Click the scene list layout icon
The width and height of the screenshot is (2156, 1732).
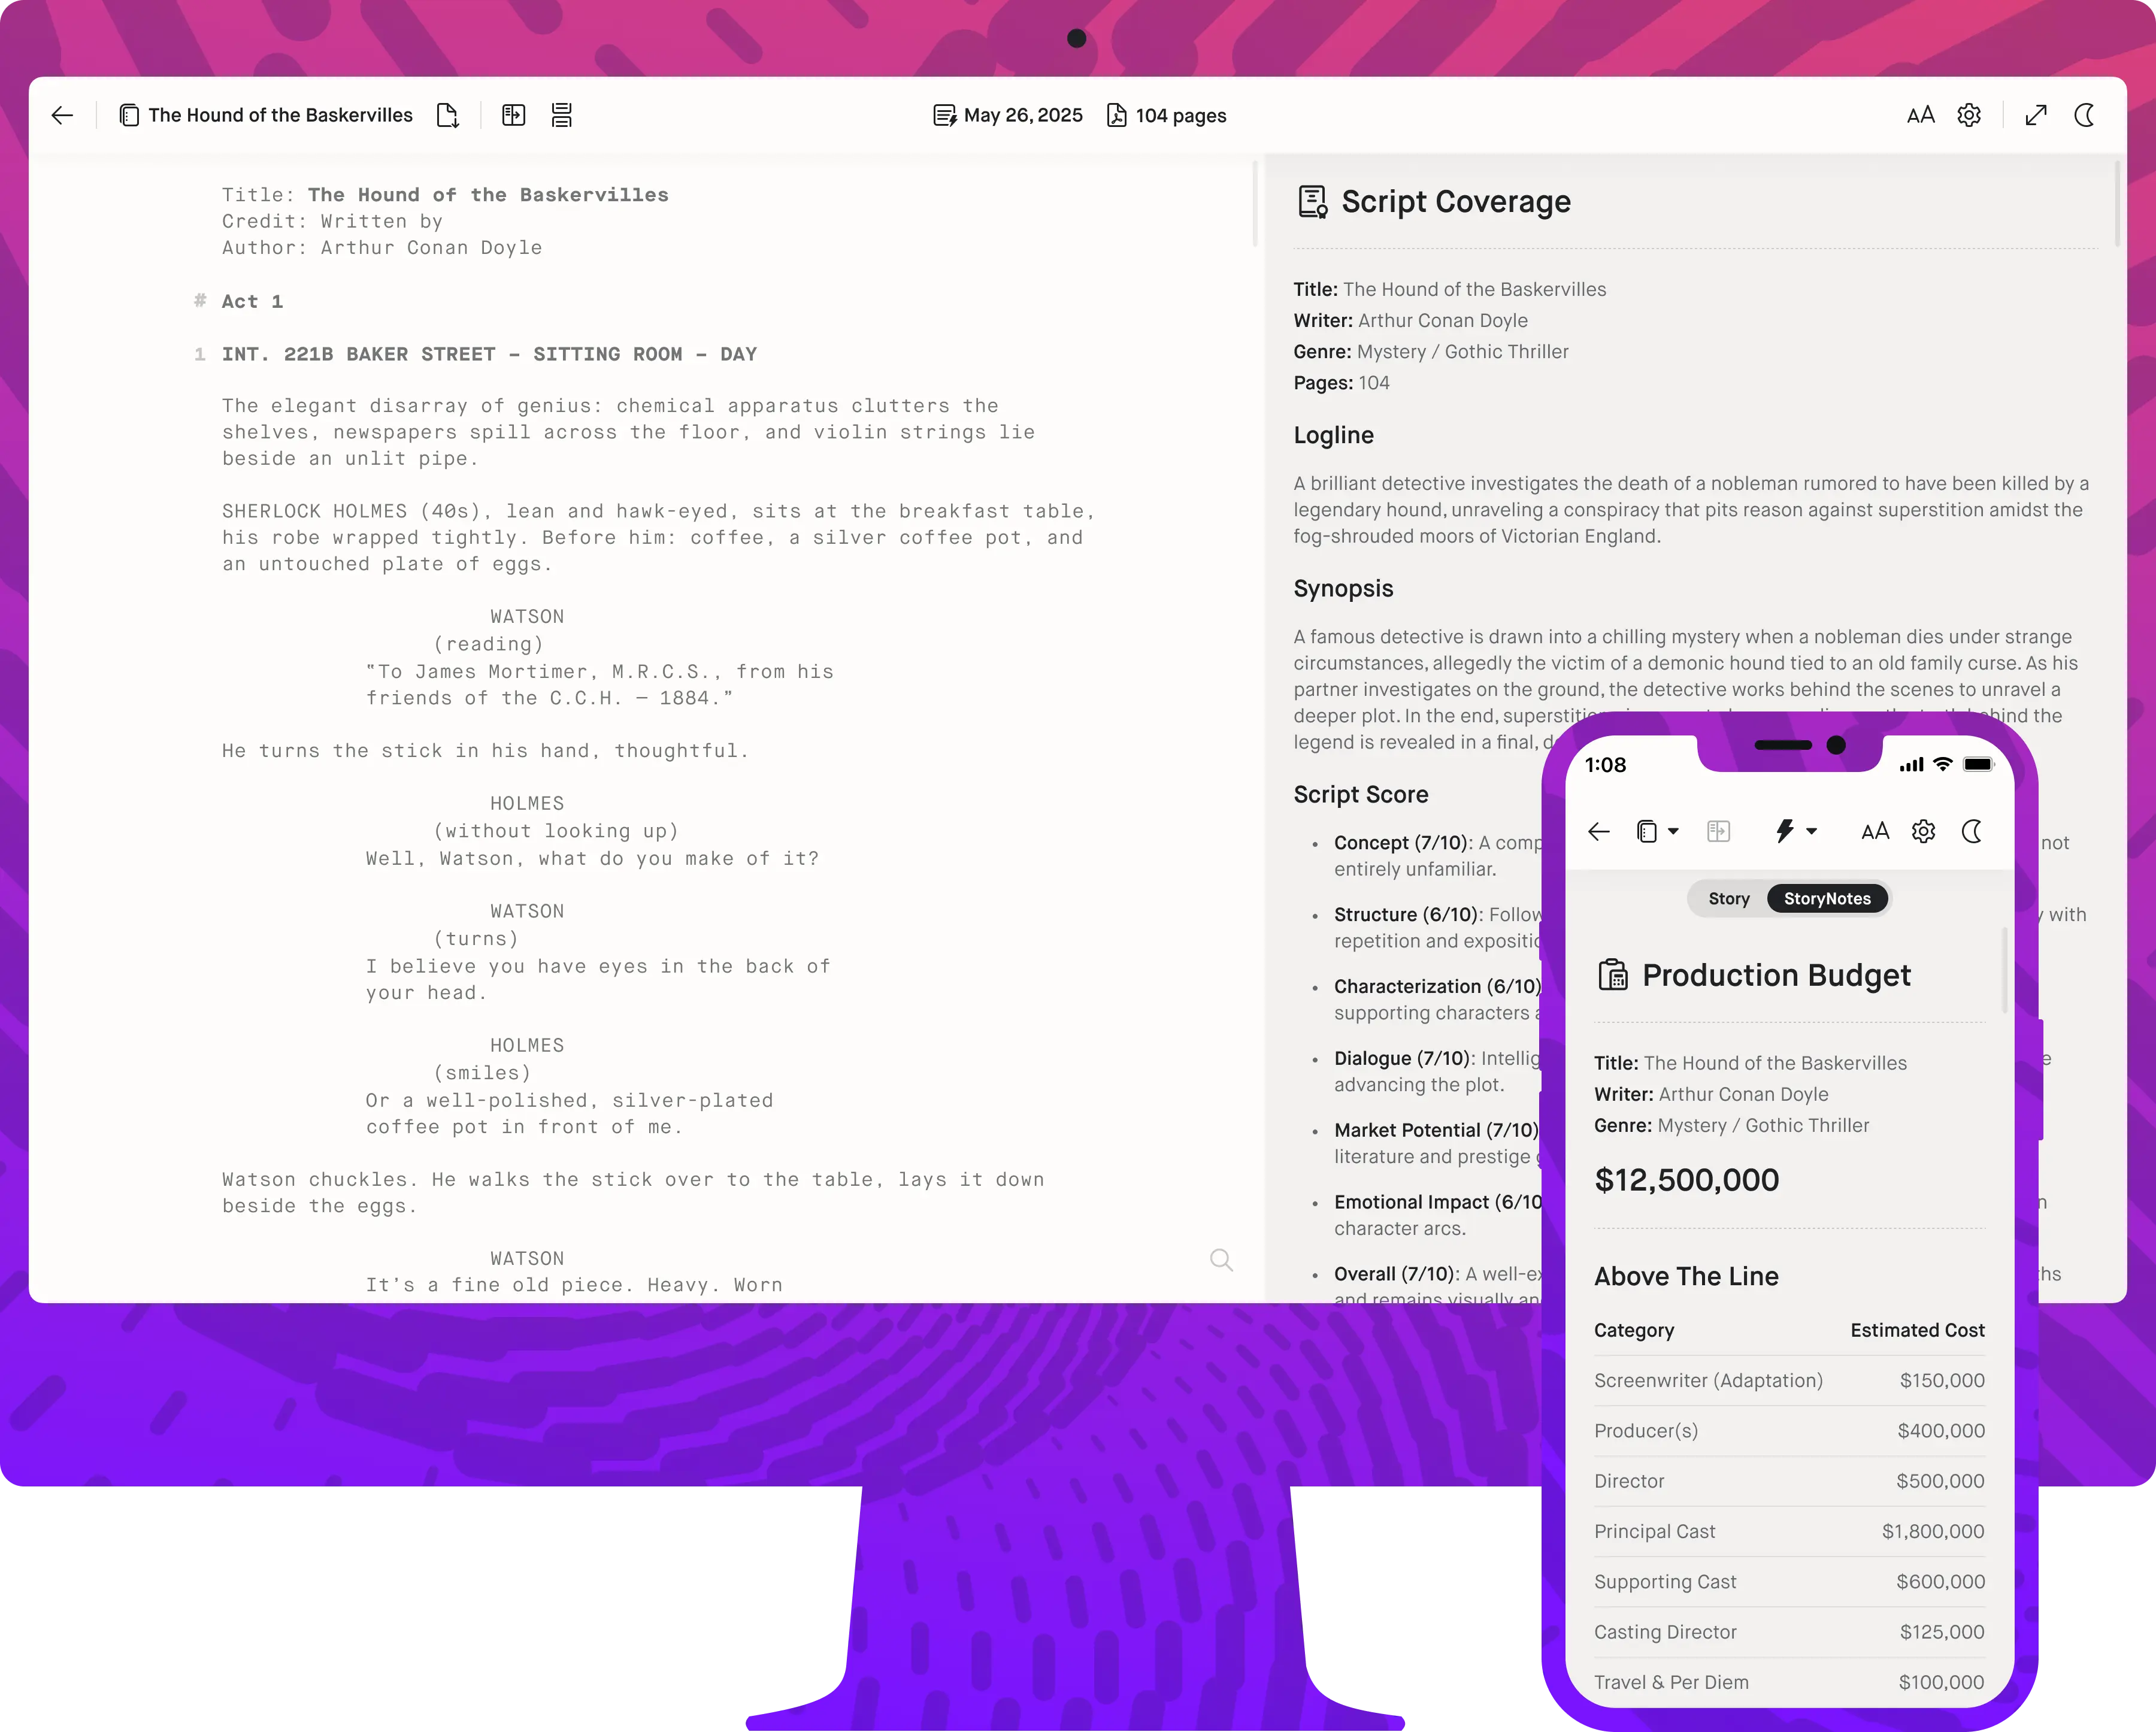[x=562, y=115]
